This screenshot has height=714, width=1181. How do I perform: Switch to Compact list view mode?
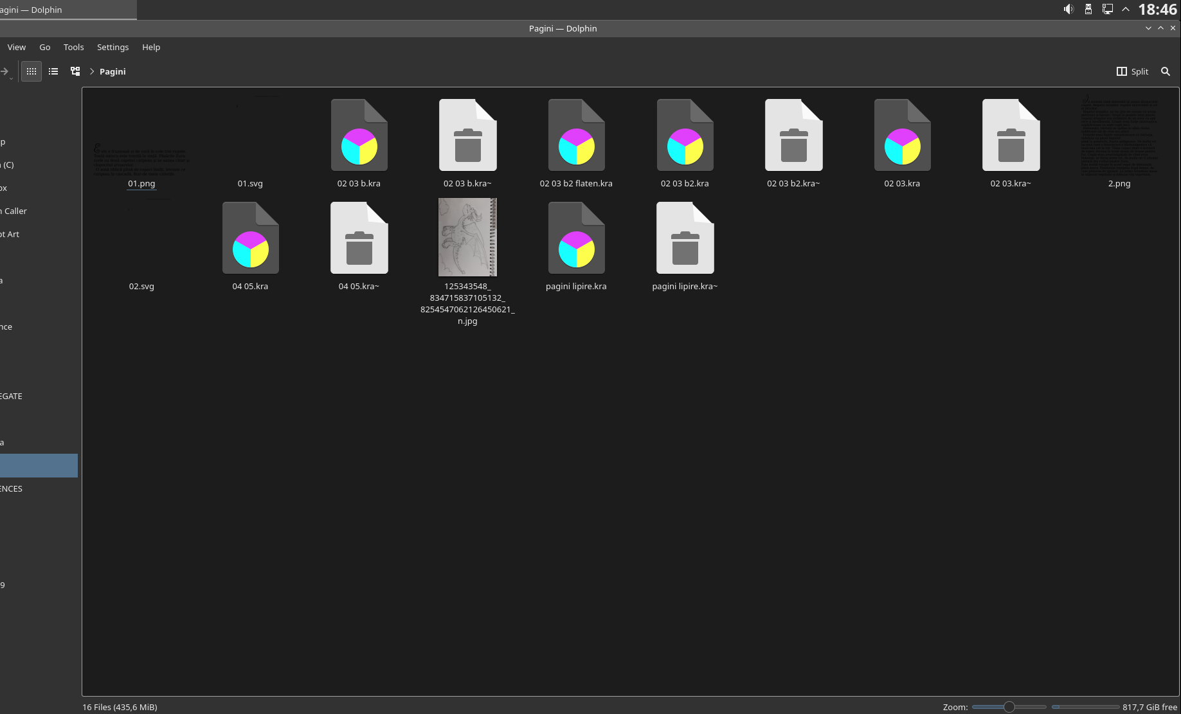pos(53,71)
